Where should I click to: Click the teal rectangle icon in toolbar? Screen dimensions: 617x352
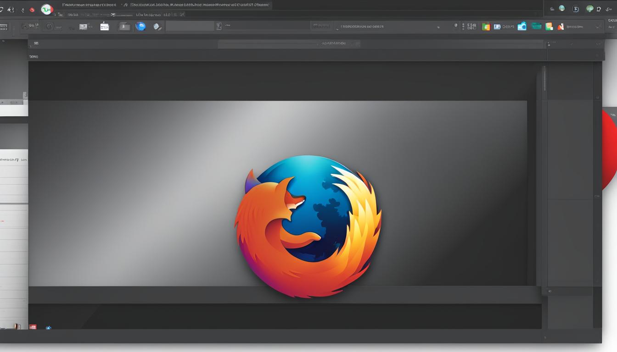point(536,26)
